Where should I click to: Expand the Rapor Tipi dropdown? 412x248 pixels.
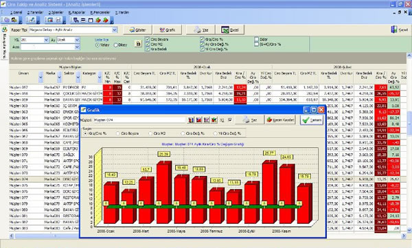[x=114, y=30]
